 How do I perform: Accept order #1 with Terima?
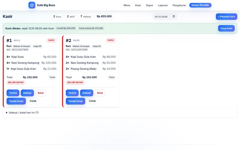[13, 93]
